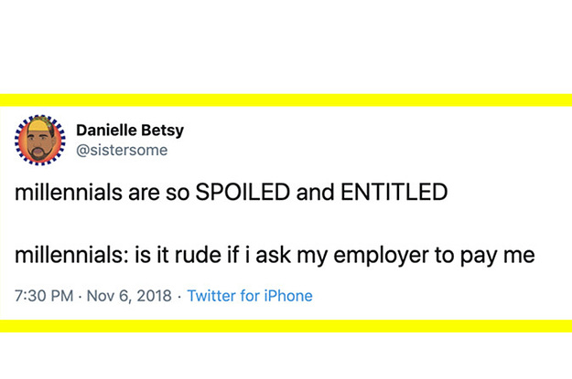Click the first word of the tweet's top line

[x=62, y=194]
